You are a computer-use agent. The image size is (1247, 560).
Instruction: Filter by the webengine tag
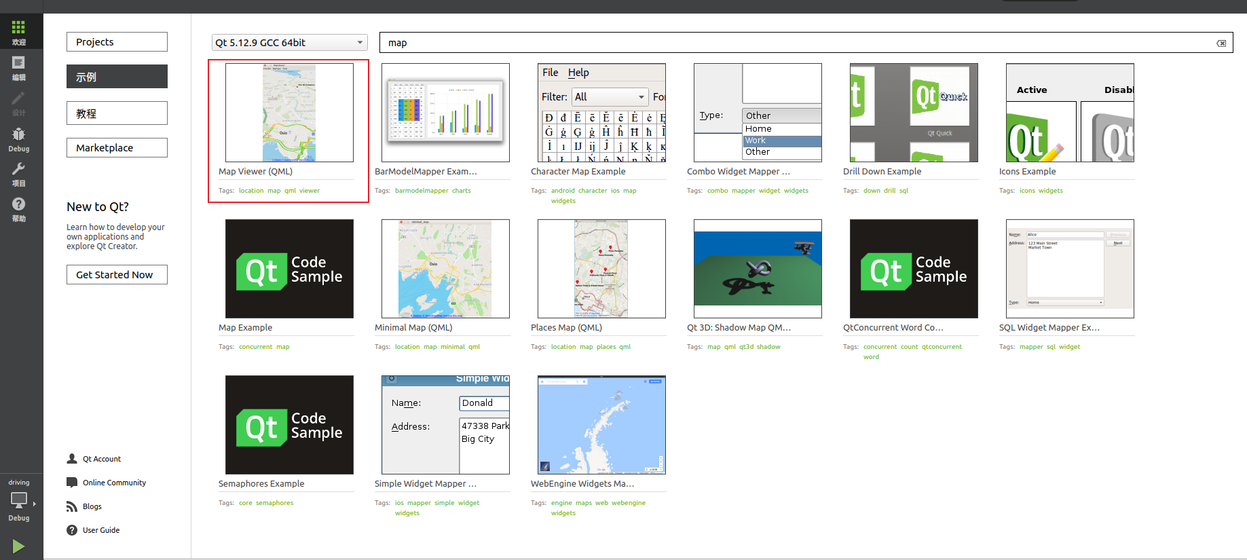(x=628, y=503)
